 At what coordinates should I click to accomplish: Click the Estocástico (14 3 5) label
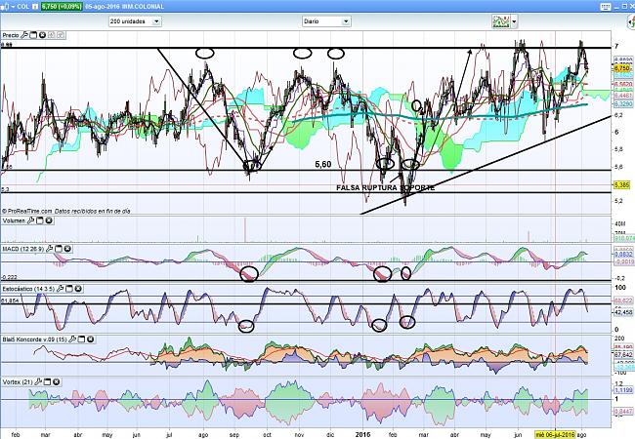[28, 289]
